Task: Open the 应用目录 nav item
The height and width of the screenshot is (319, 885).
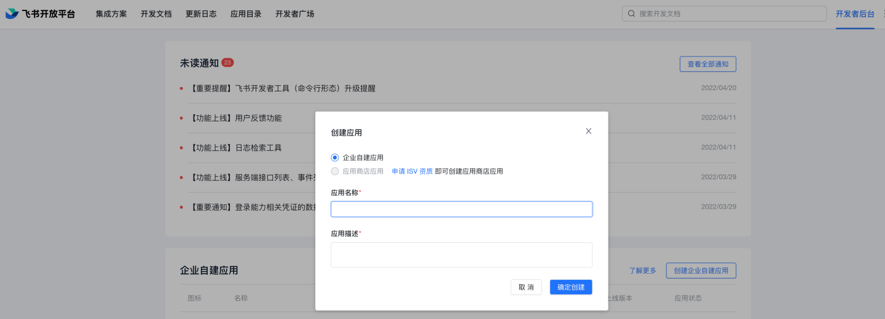Action: [x=246, y=13]
